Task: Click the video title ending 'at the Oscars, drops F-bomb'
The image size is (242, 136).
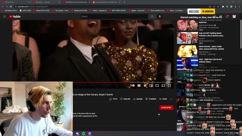Action: point(93,94)
